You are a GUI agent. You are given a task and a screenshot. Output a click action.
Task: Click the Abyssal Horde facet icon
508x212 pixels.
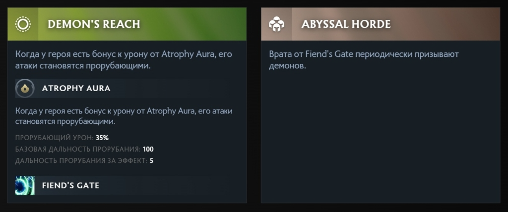click(276, 24)
